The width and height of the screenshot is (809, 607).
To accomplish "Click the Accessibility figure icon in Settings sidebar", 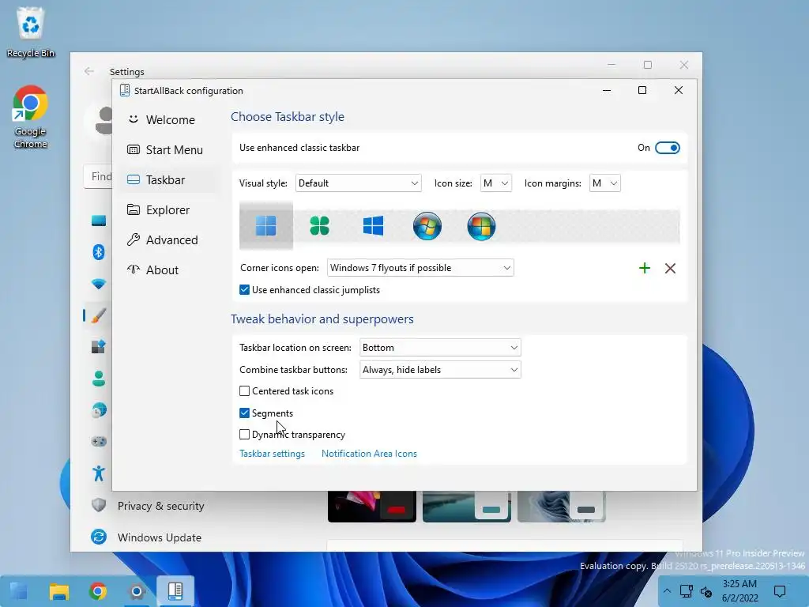I will pos(99,473).
